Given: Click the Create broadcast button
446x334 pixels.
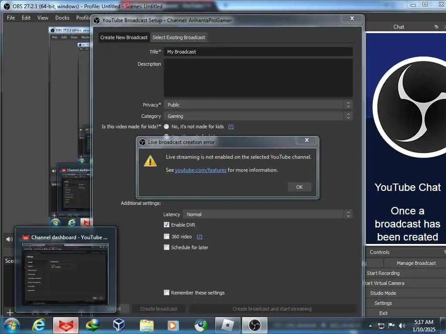Looking at the screenshot, I should (x=159, y=309).
